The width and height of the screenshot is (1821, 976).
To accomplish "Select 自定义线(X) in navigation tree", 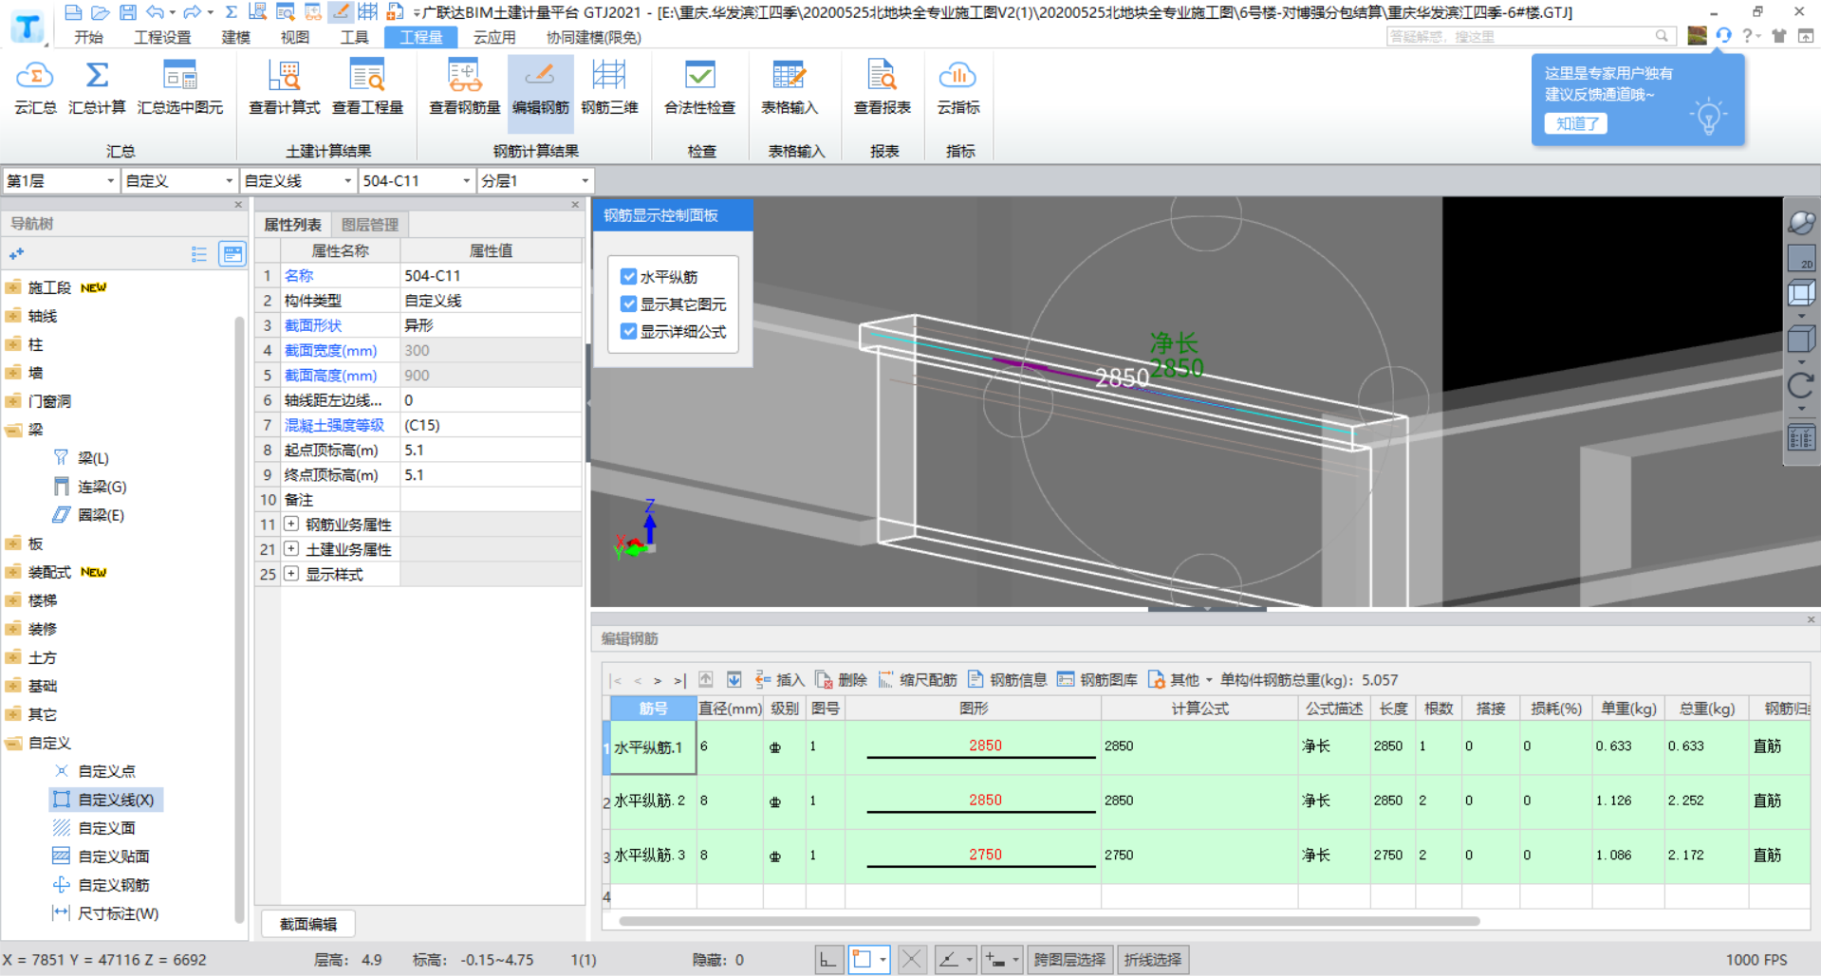I will 106,800.
